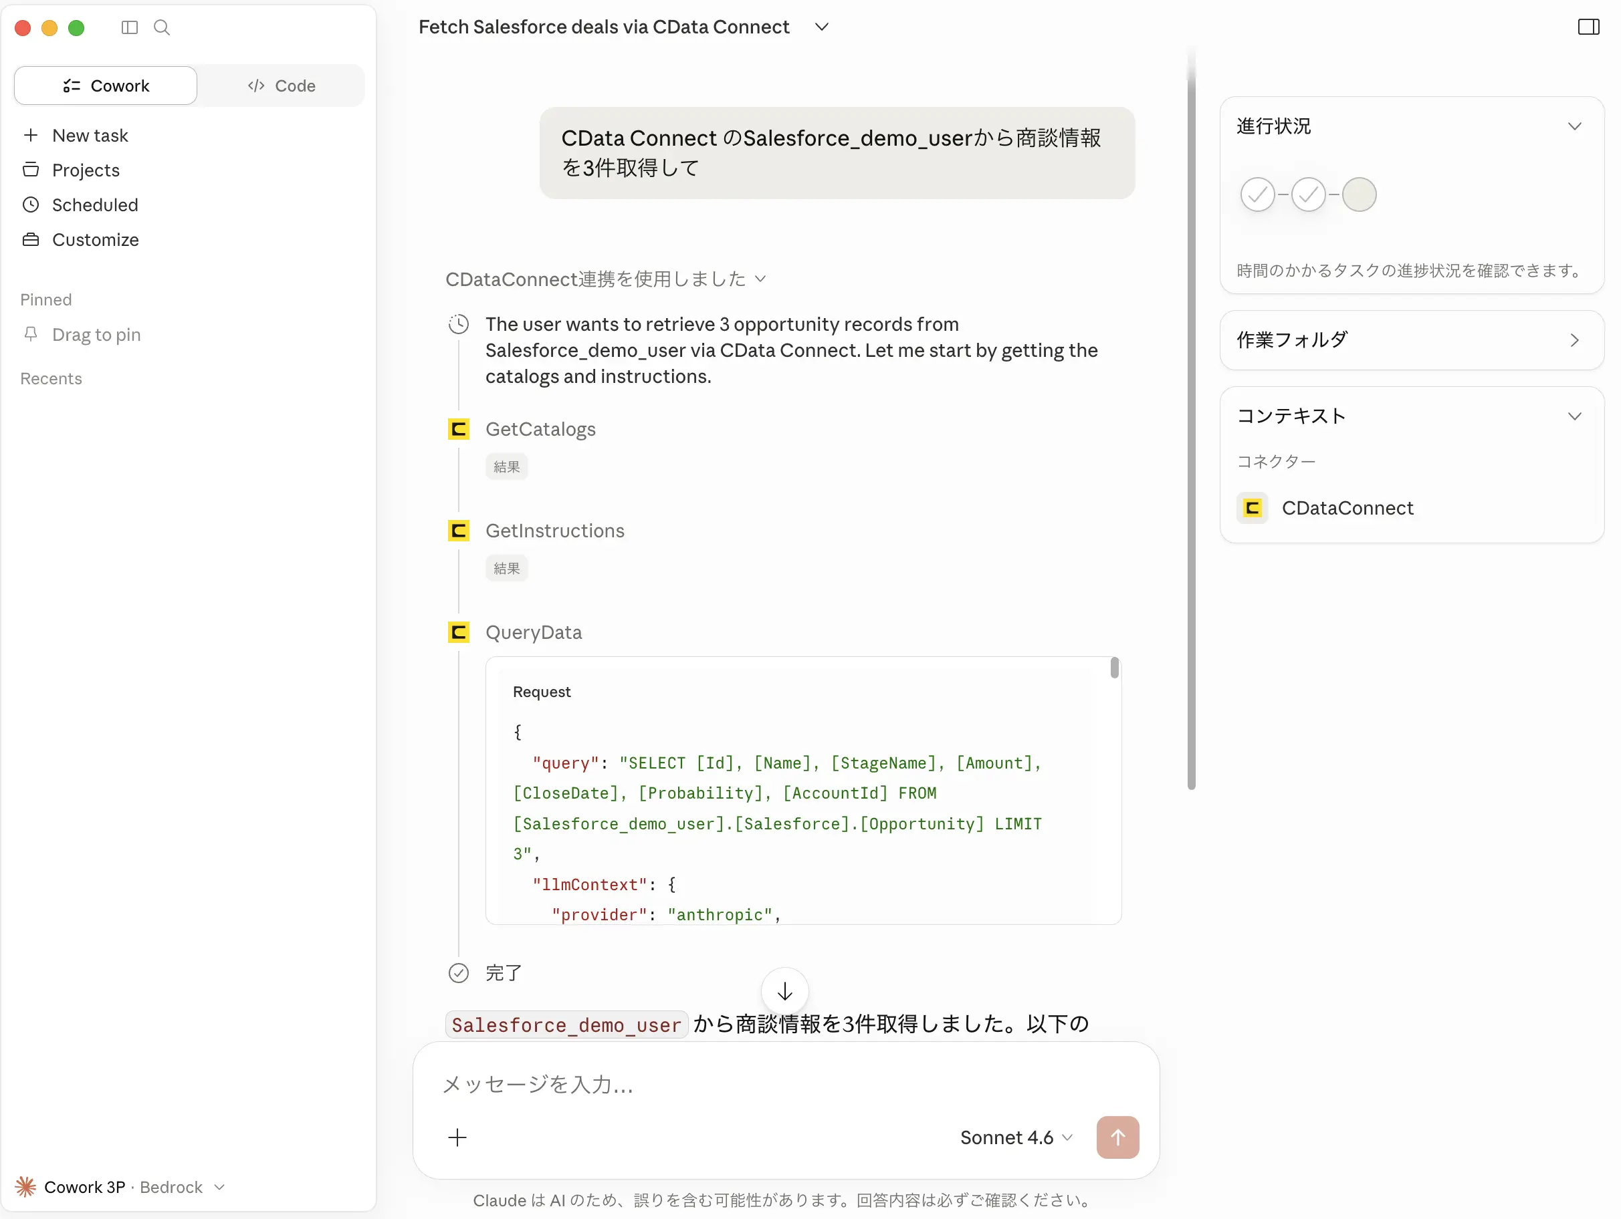
Task: Click the Projects folder icon
Action: point(31,169)
